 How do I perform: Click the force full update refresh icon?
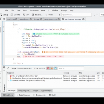tap(8, 68)
